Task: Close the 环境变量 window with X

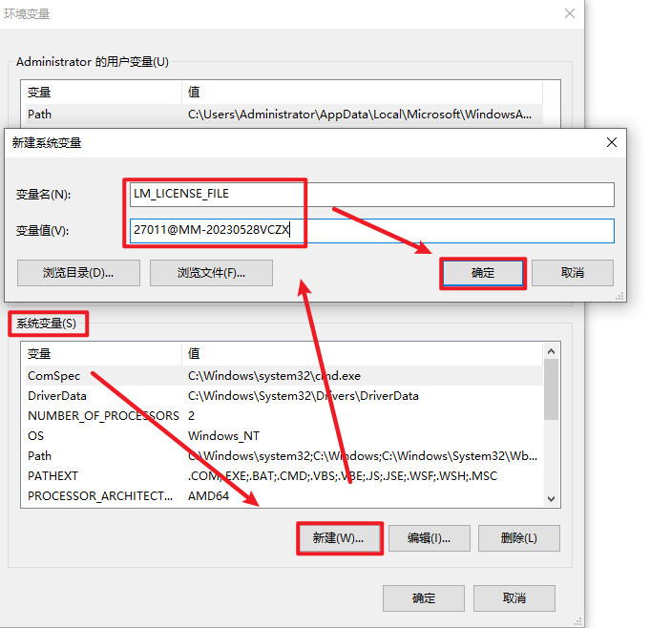Action: pos(570,14)
